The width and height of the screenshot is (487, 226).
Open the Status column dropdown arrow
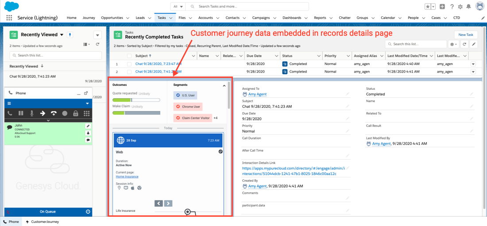(319, 56)
